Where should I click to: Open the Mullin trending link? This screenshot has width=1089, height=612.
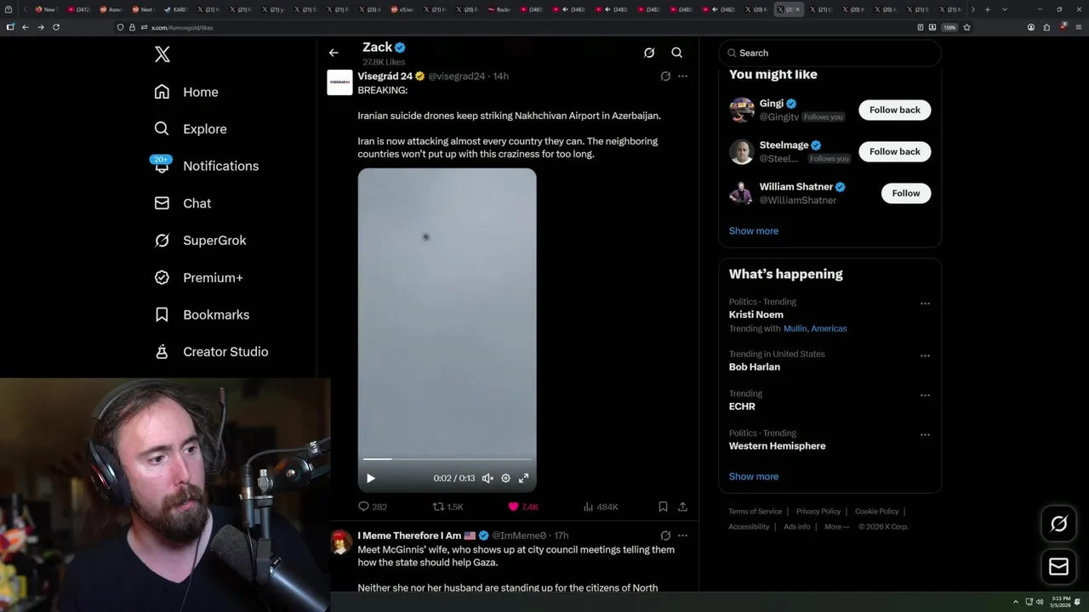pos(795,328)
